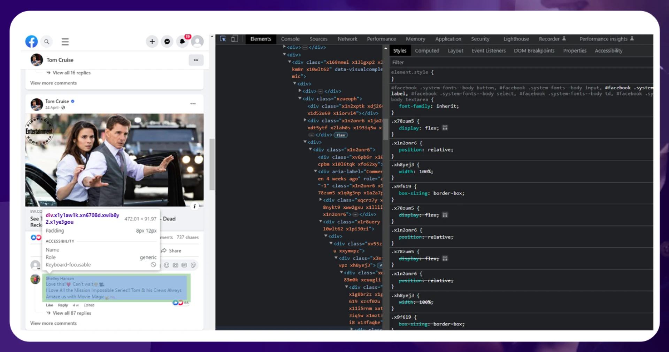
Task: Collapse the second <div> node
Action: [x=284, y=54]
